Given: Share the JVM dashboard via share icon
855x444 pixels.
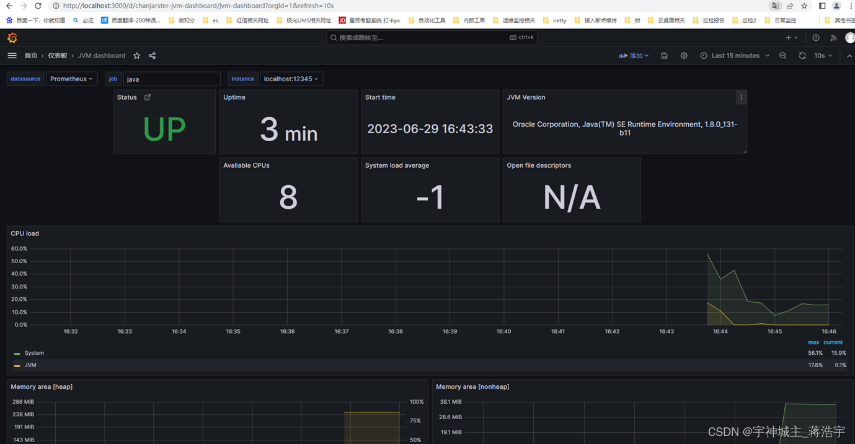Looking at the screenshot, I should (151, 55).
